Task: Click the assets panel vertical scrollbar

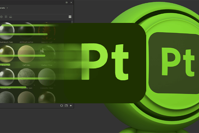Action: coord(72,22)
